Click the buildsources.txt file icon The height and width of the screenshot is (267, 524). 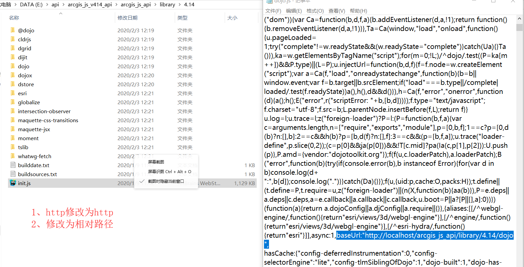(13, 174)
